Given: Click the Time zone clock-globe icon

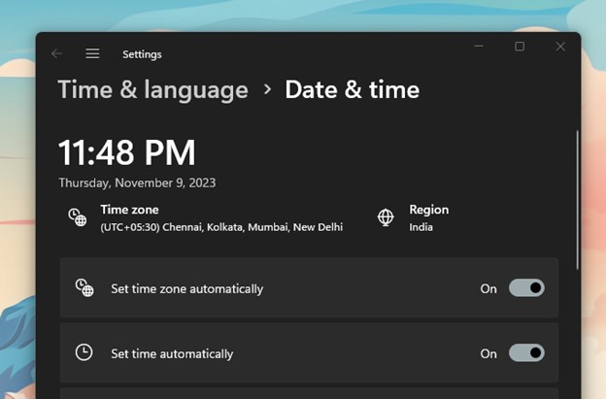Looking at the screenshot, I should (78, 217).
